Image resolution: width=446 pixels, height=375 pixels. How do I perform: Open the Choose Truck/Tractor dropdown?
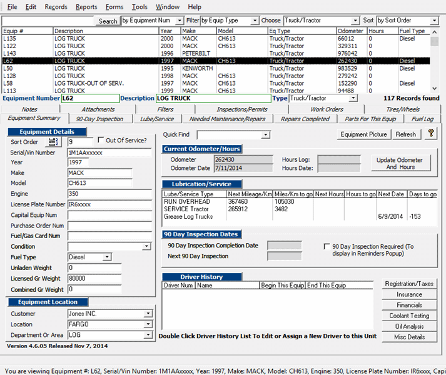pyautogui.click(x=355, y=21)
